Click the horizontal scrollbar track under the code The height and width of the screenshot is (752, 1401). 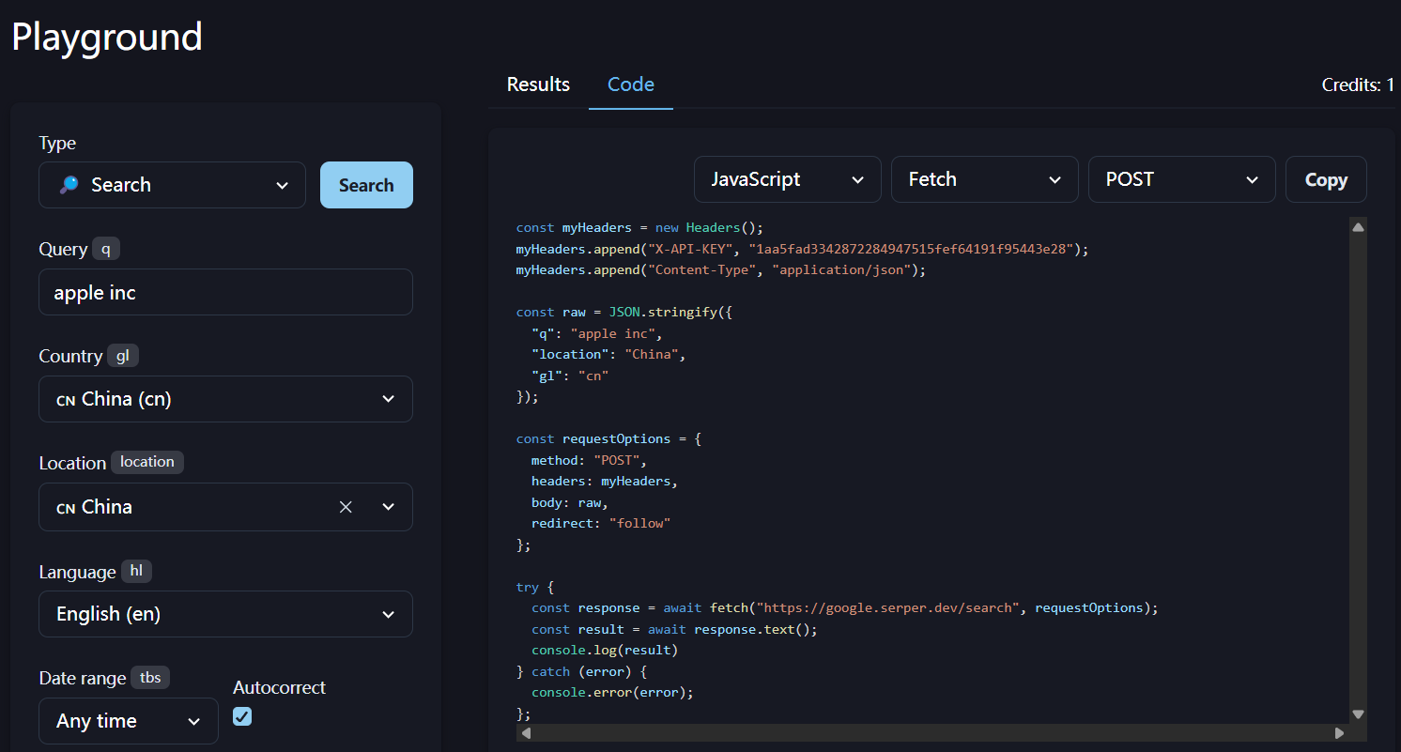pos(930,732)
